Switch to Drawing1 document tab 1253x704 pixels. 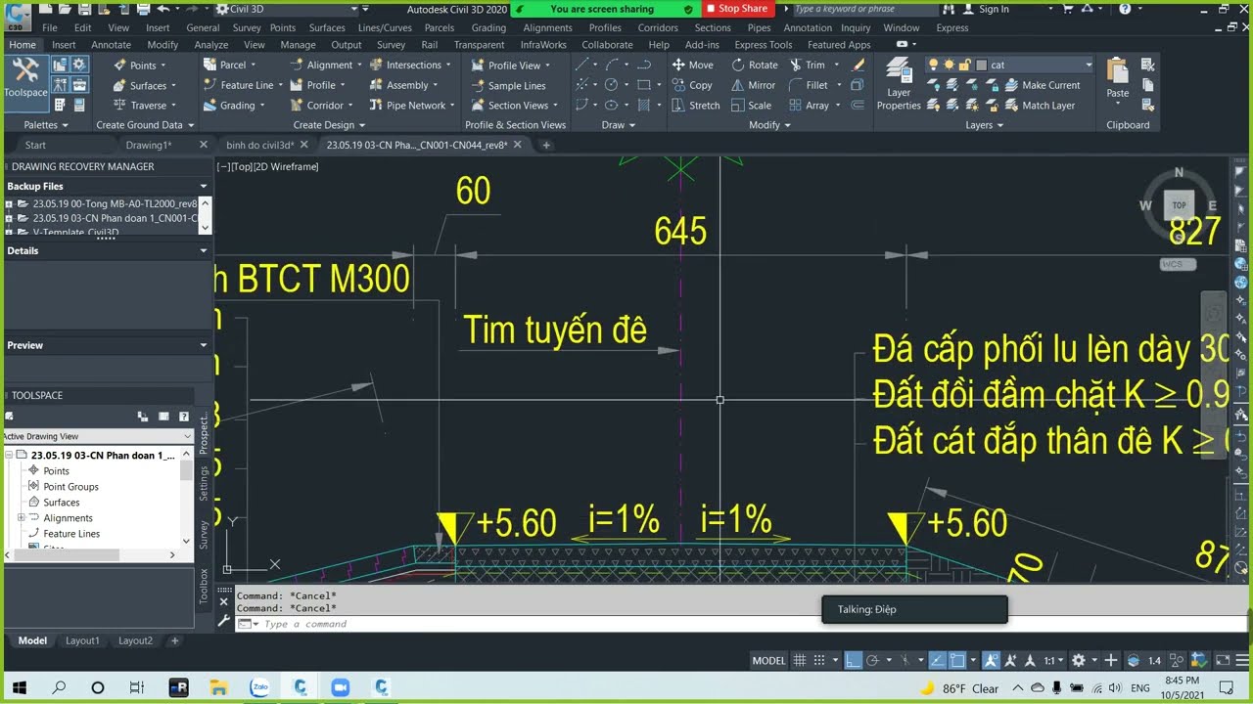coord(149,145)
